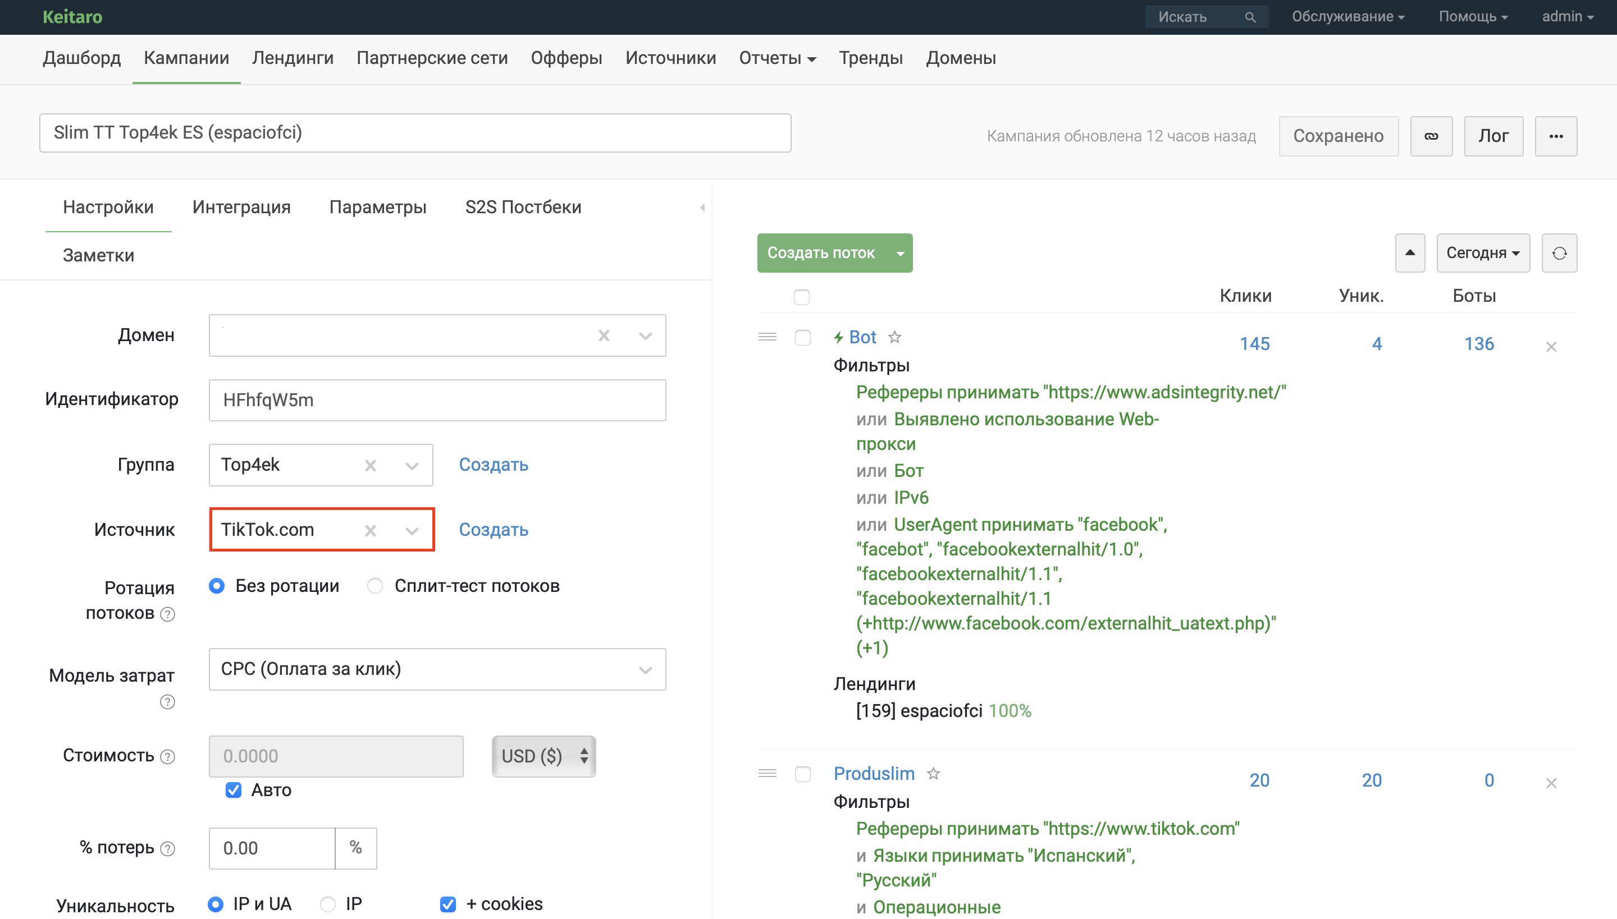Image resolution: width=1617 pixels, height=919 pixels.
Task: Select IP only uniqueness option
Action: click(x=328, y=904)
